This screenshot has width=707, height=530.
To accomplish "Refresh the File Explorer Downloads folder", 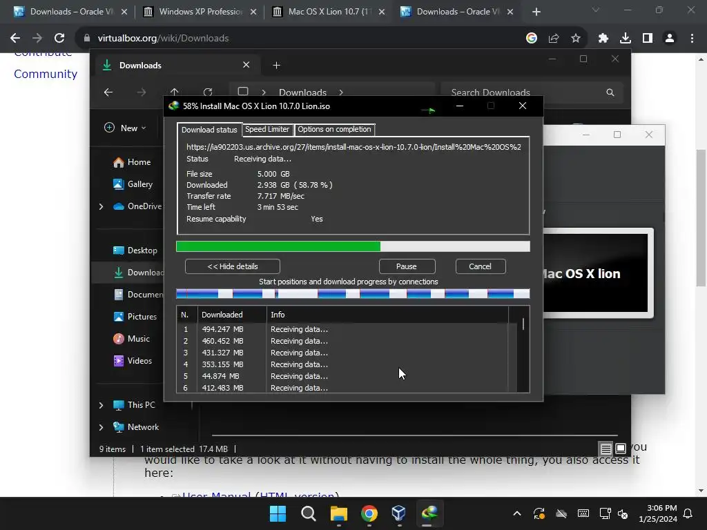I will 207,92.
